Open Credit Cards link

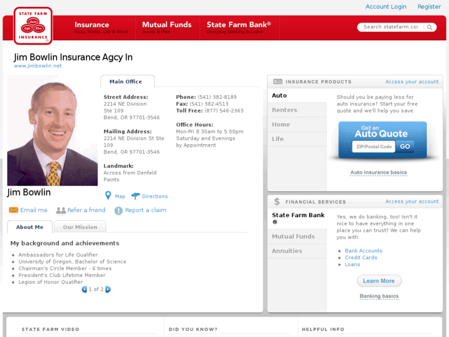click(x=361, y=258)
